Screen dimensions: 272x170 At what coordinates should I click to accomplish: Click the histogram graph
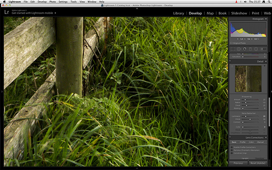pos(248,29)
